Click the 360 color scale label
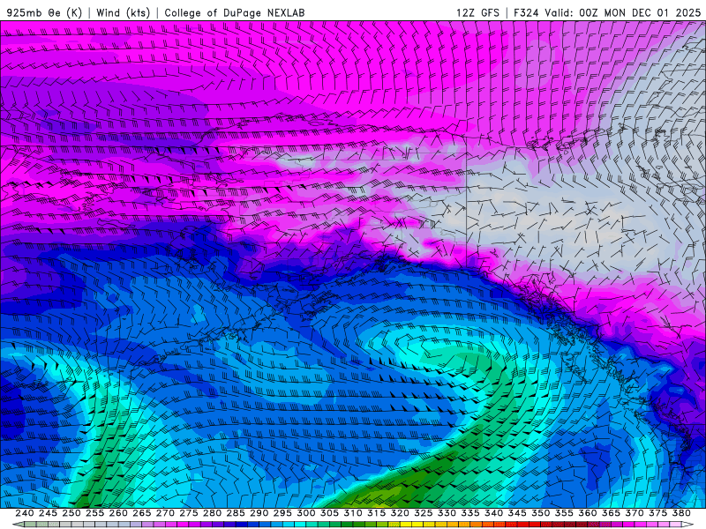 click(588, 513)
